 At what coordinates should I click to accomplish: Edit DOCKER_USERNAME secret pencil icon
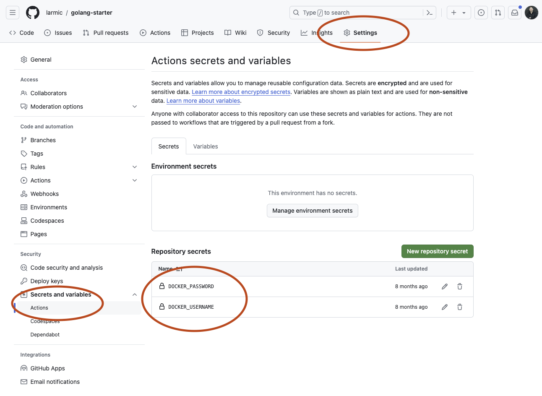pyautogui.click(x=445, y=307)
